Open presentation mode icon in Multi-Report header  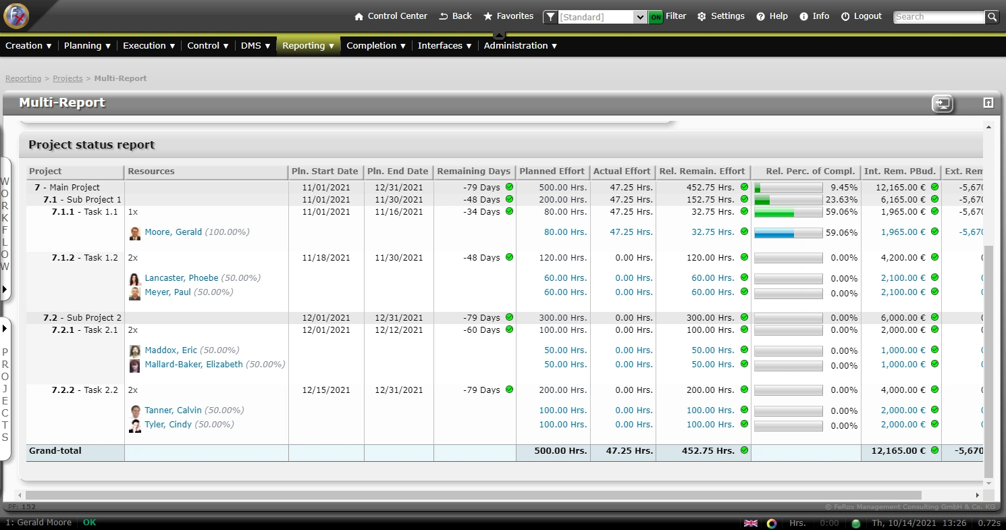click(943, 103)
